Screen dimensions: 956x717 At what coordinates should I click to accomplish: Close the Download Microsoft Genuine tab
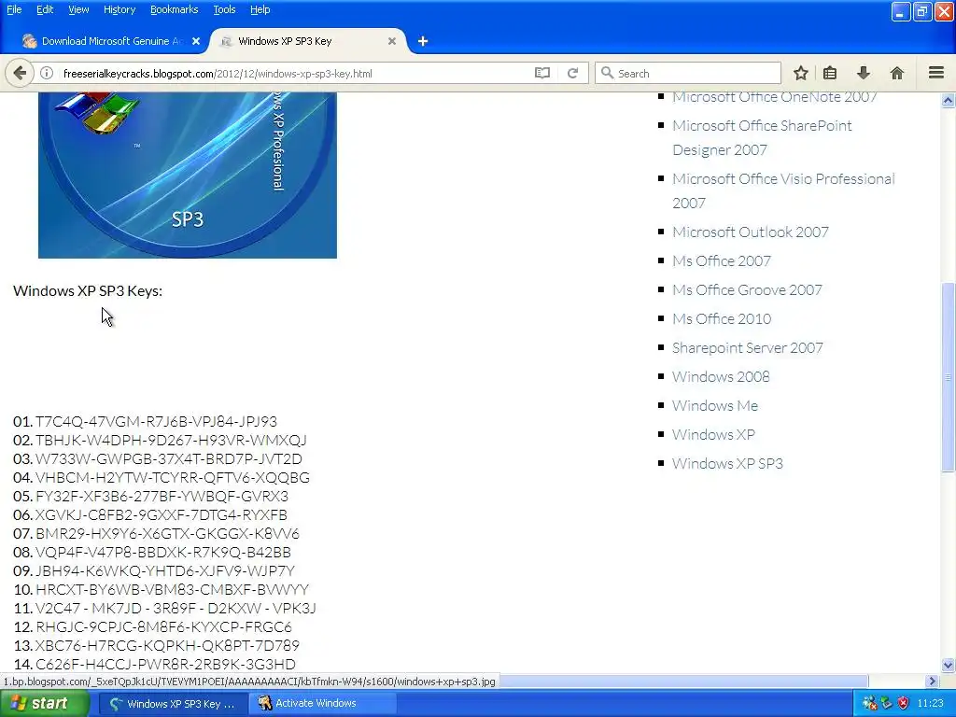click(196, 41)
